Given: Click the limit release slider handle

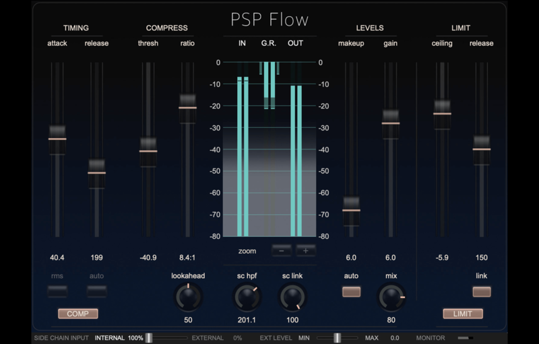Looking at the screenshot, I should tap(482, 149).
